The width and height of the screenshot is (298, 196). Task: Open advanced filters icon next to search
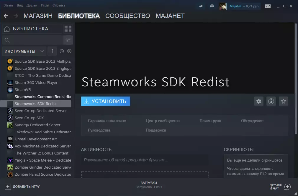click(x=68, y=40)
